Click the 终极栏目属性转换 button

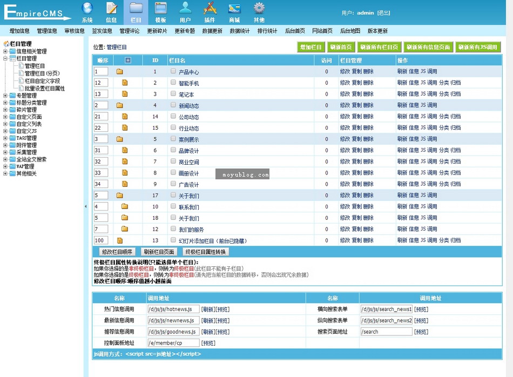[x=205, y=252]
